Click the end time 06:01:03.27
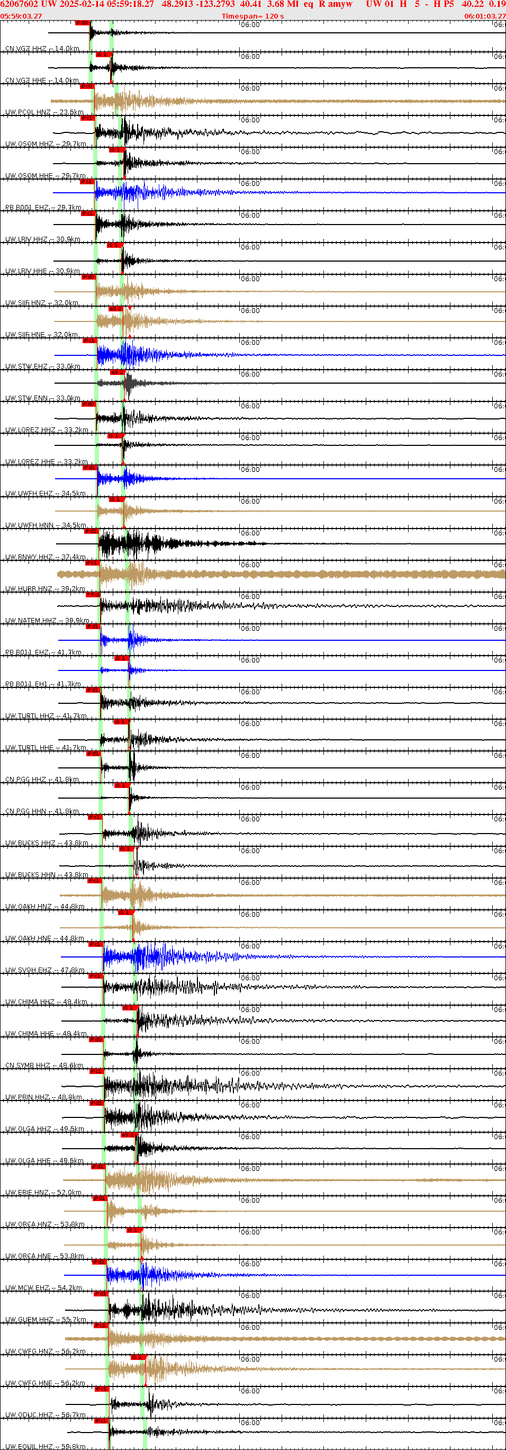 coord(485,16)
